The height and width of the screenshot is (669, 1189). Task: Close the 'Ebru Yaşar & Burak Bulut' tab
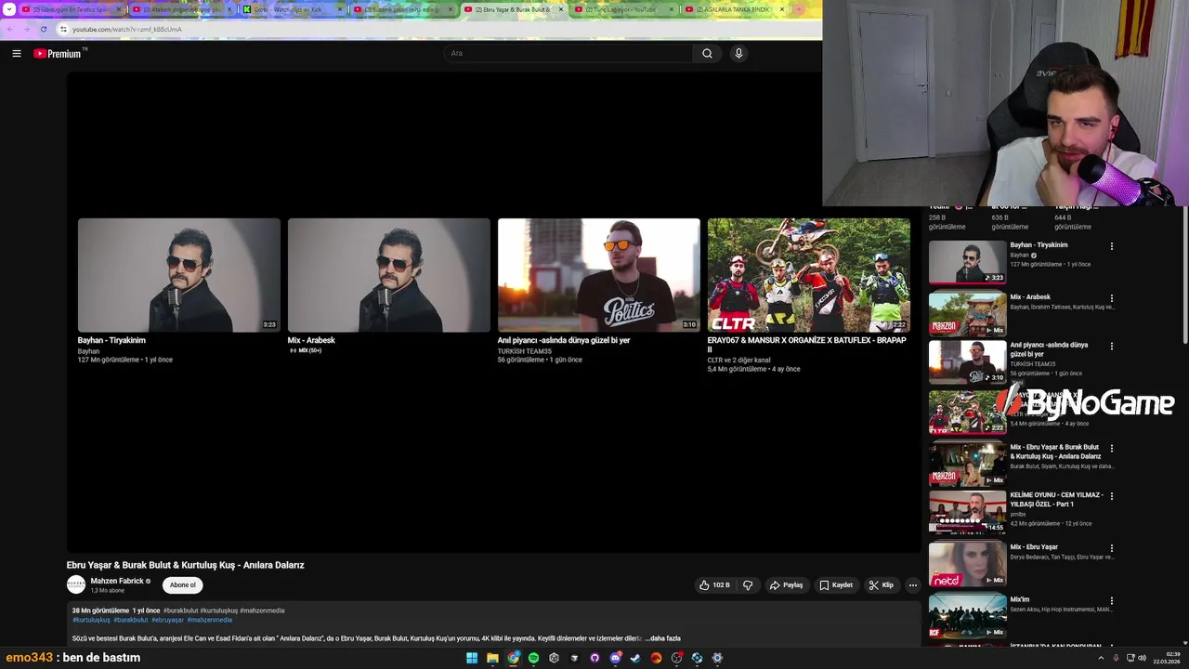point(561,9)
